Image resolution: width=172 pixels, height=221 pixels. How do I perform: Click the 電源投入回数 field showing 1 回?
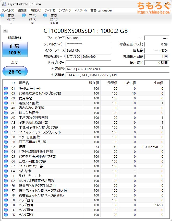157,57
